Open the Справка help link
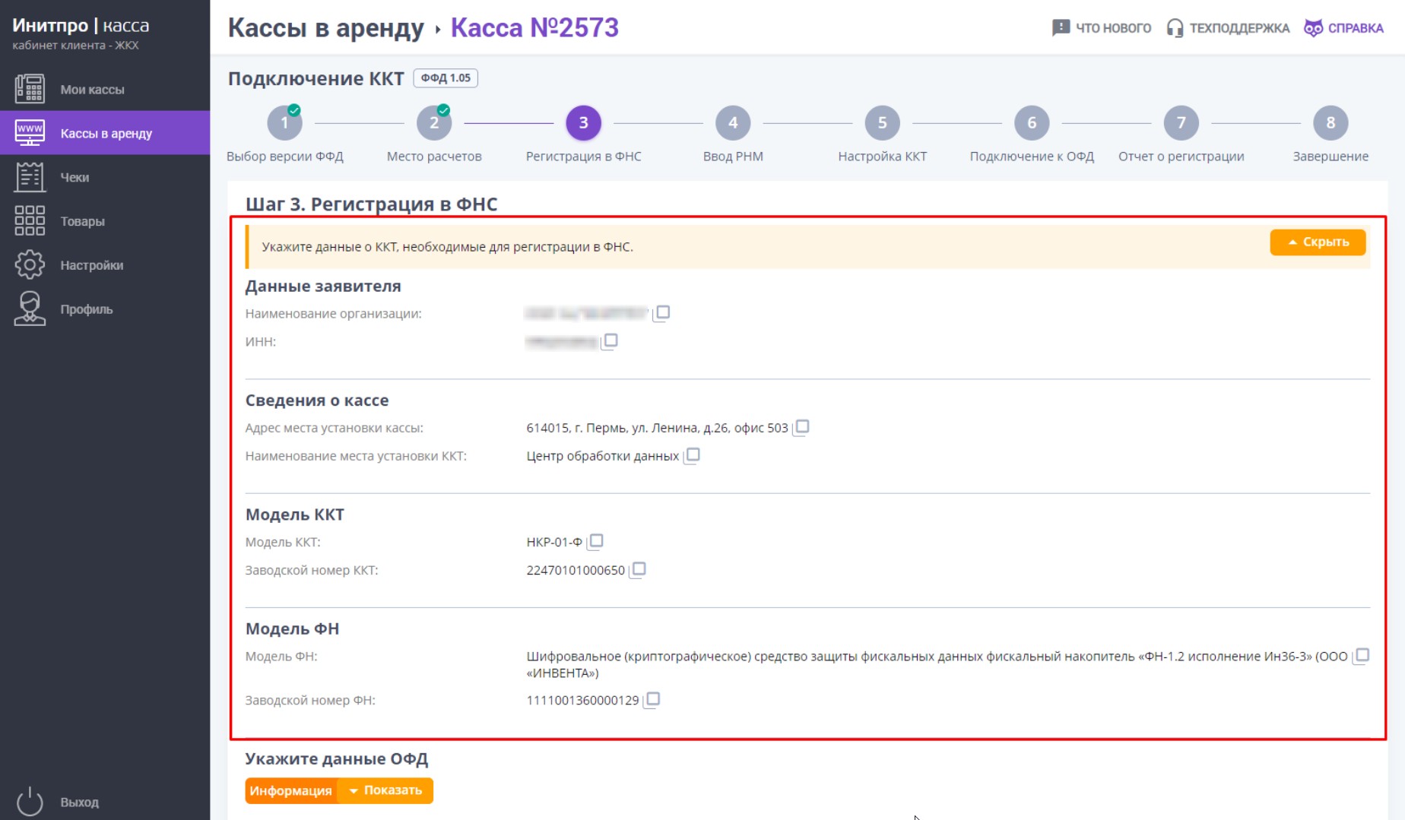This screenshot has height=820, width=1405. pos(1344,28)
